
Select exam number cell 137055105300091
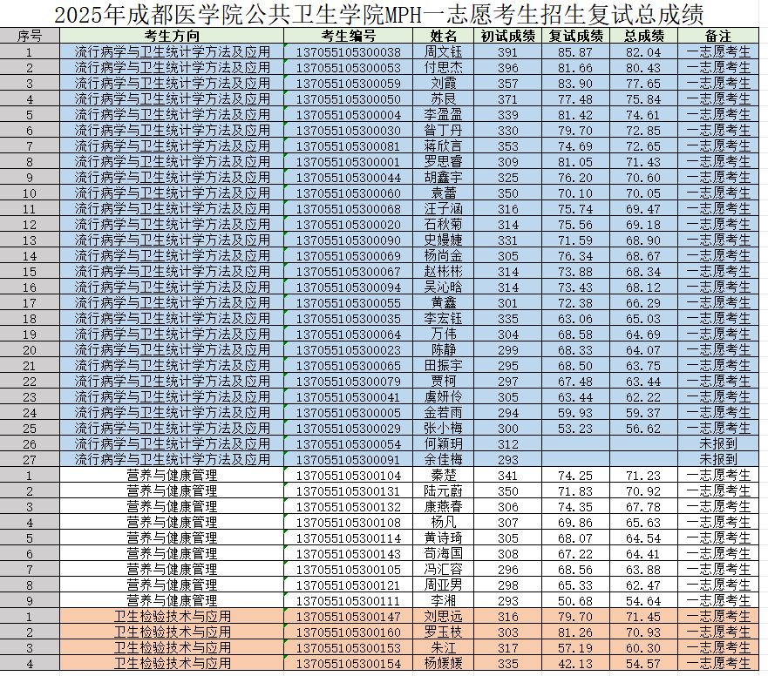(x=349, y=459)
